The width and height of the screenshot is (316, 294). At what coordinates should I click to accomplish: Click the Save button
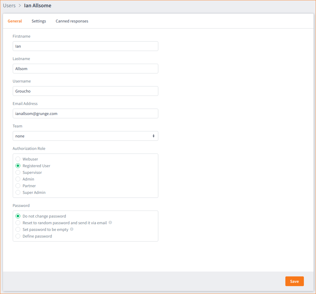[x=294, y=281]
